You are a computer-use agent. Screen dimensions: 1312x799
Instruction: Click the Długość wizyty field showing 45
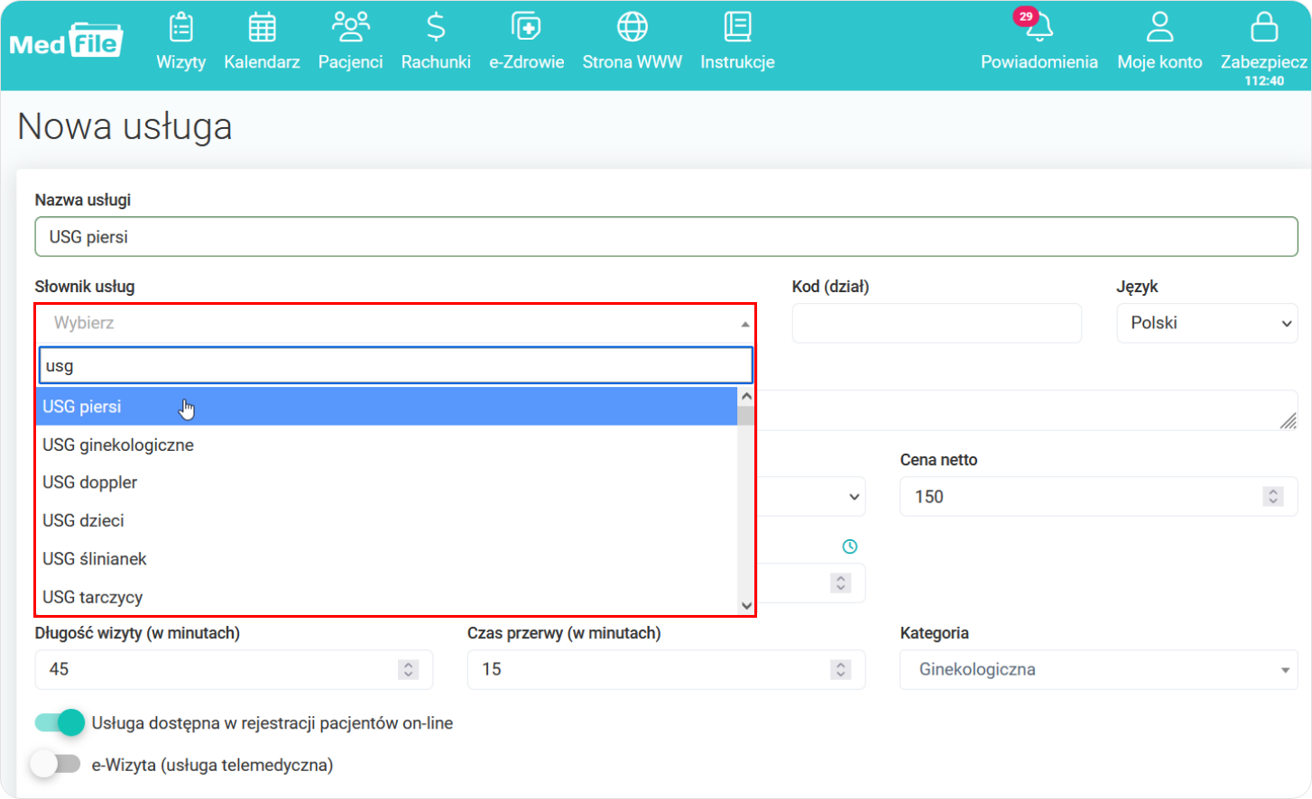click(234, 669)
